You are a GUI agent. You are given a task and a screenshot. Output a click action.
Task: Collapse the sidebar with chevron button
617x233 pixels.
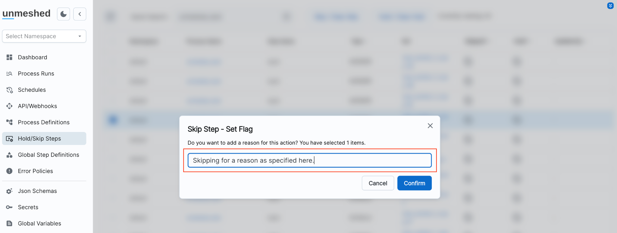(80, 14)
